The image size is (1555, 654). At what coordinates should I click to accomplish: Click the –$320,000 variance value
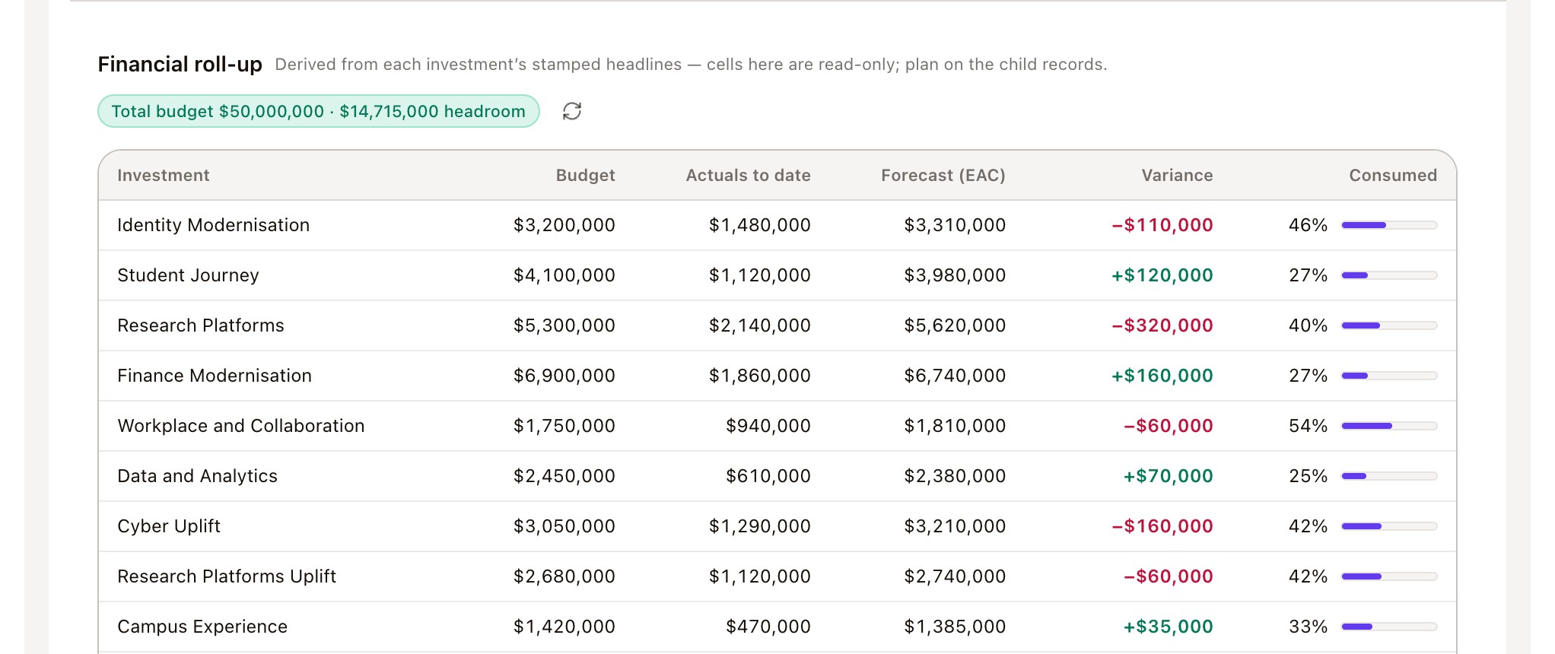tap(1162, 325)
